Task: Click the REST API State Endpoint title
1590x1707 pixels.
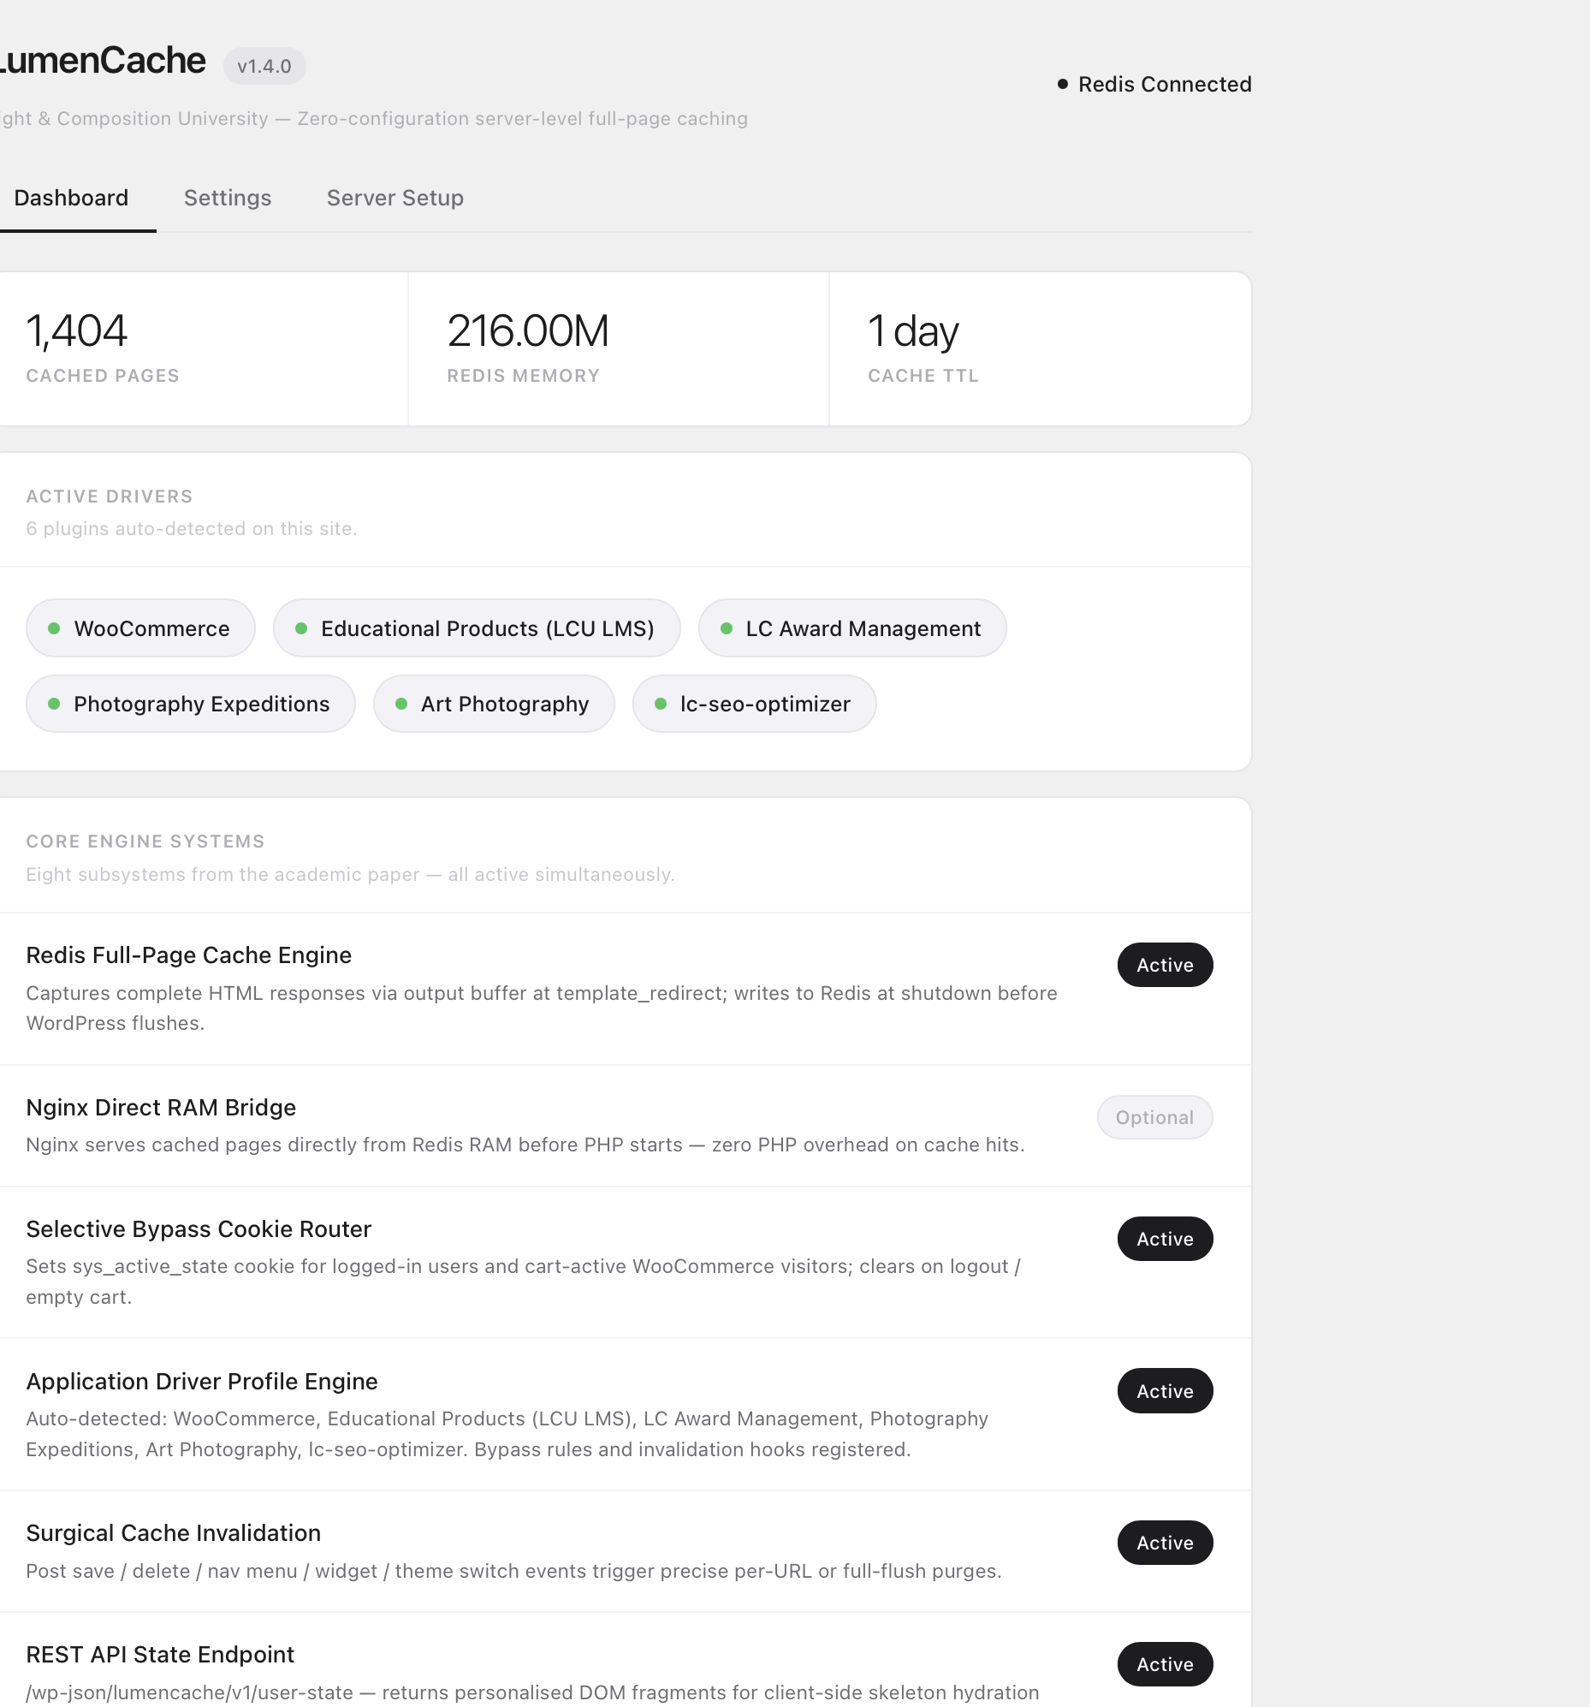Action: point(160,1655)
